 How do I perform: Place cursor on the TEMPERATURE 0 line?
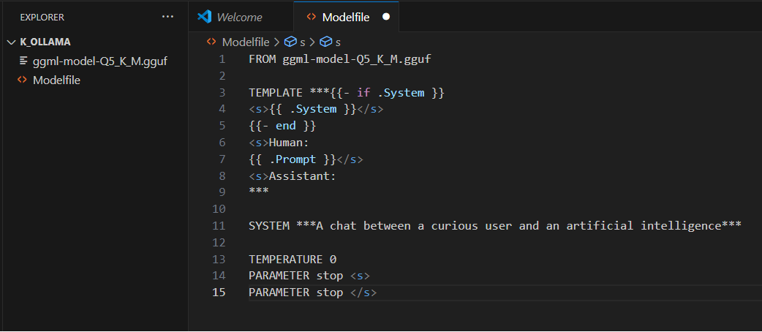pos(293,259)
